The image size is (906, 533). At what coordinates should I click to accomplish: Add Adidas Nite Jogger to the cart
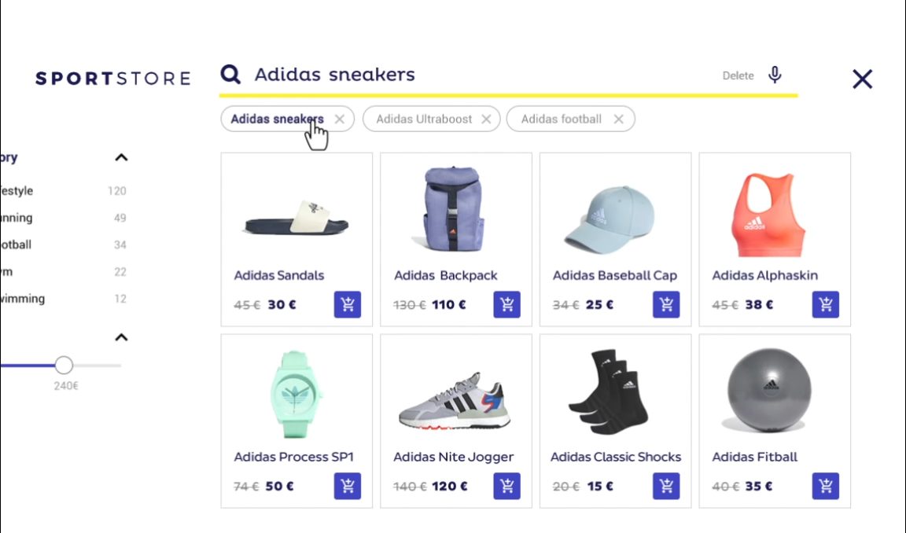point(506,486)
